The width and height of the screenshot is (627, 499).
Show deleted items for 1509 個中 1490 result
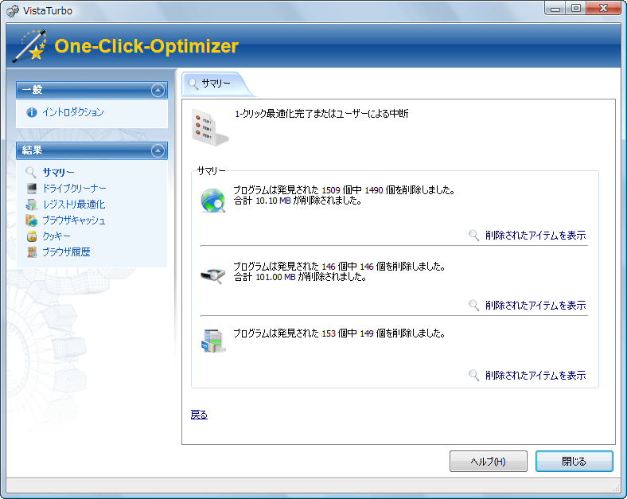click(x=535, y=235)
